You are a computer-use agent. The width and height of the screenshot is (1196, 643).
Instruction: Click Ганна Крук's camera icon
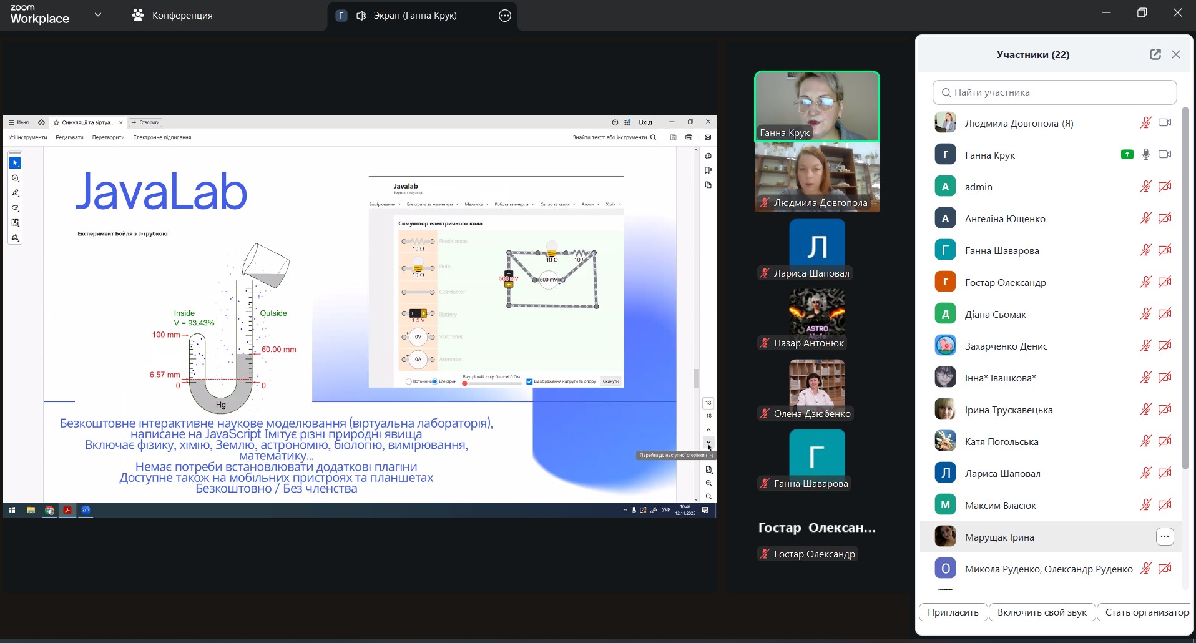[x=1165, y=154]
